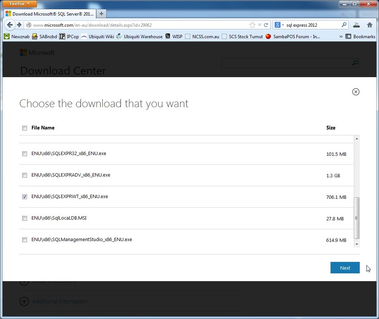Open the Firefox menu dropdown

coord(19,4)
